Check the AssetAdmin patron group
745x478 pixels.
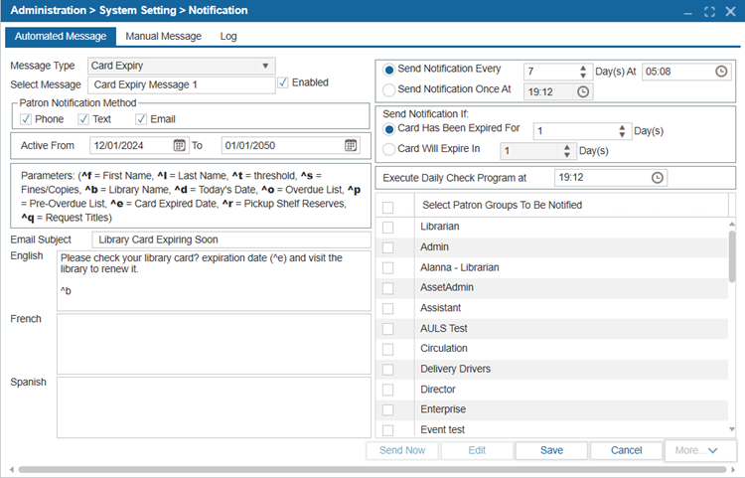388,288
